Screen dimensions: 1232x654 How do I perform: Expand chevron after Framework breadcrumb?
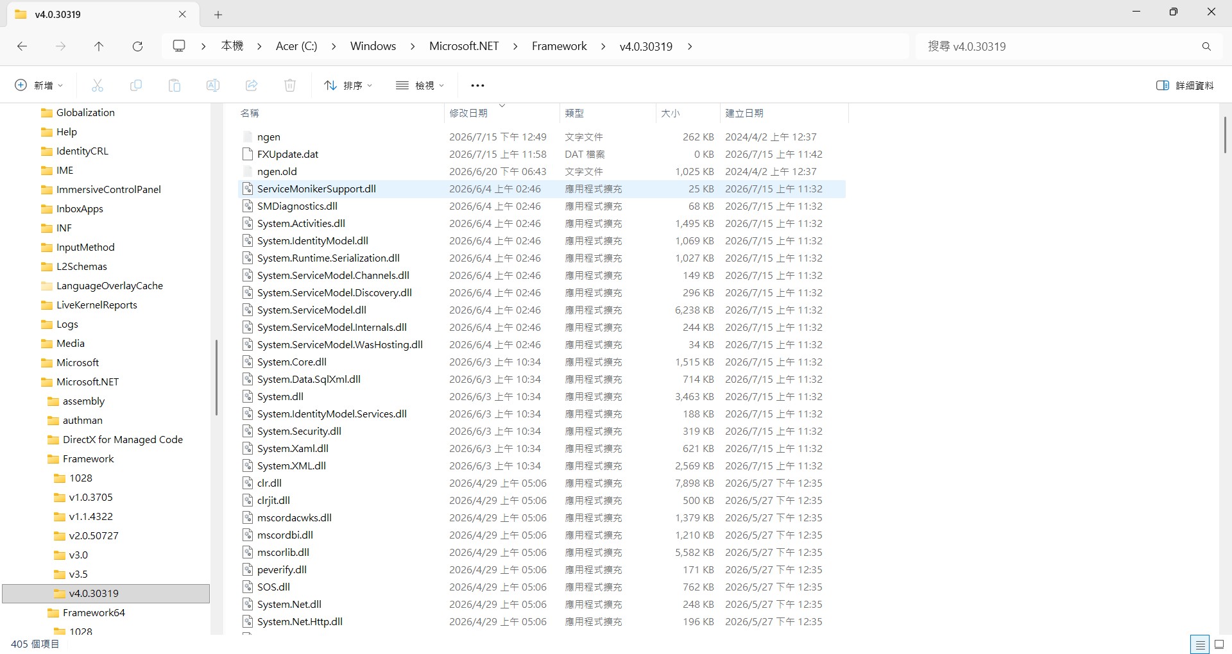(603, 46)
